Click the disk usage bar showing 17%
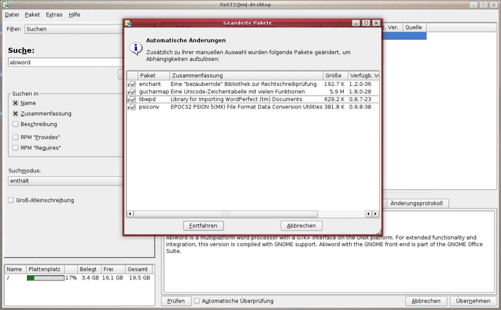The height and width of the screenshot is (310, 501). point(45,278)
